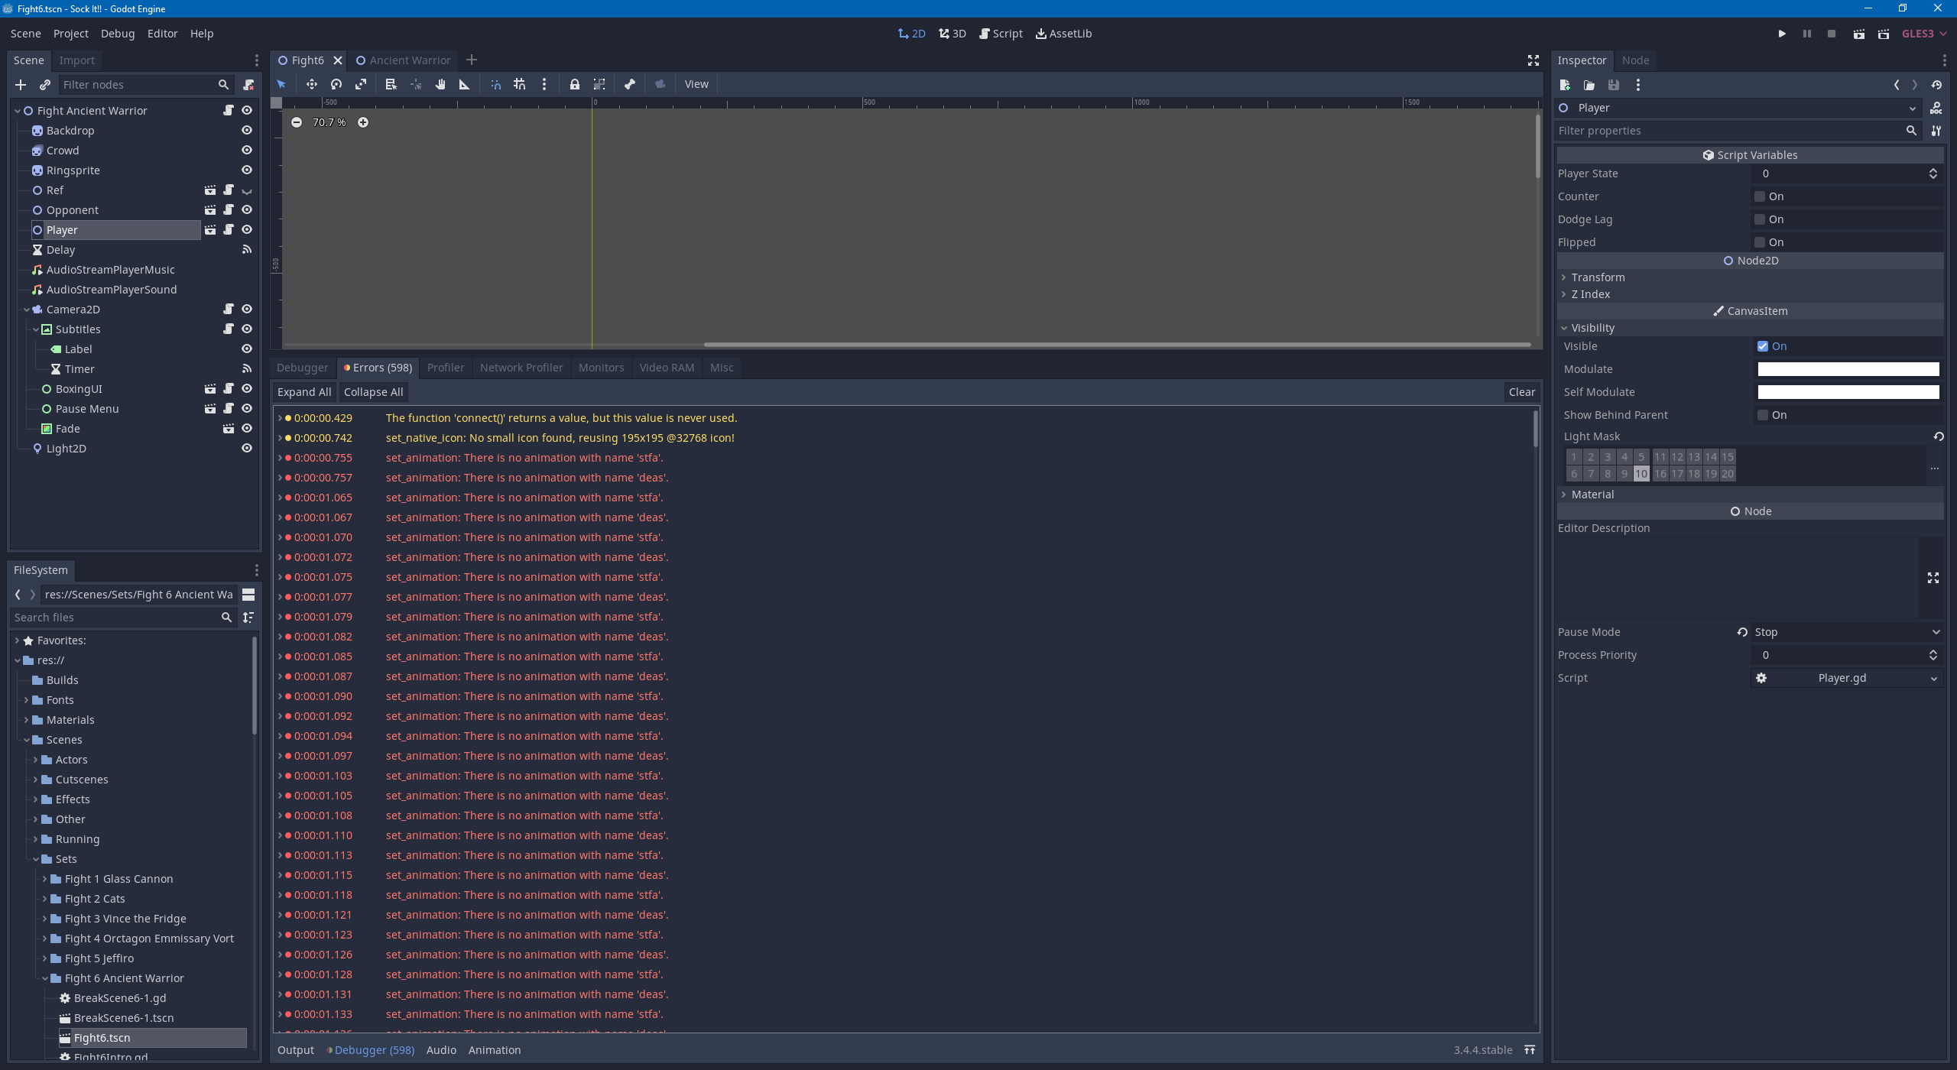This screenshot has height=1070, width=1957.
Task: Activate the Pan Mode tool
Action: (440, 84)
